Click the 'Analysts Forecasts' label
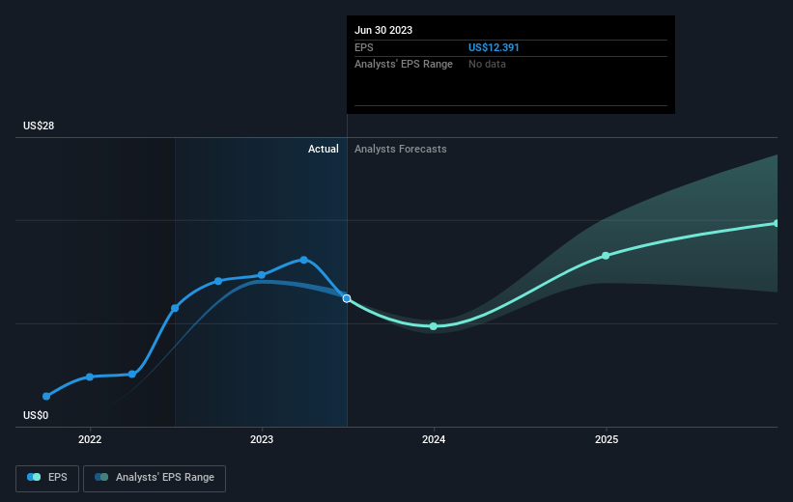 tap(401, 149)
